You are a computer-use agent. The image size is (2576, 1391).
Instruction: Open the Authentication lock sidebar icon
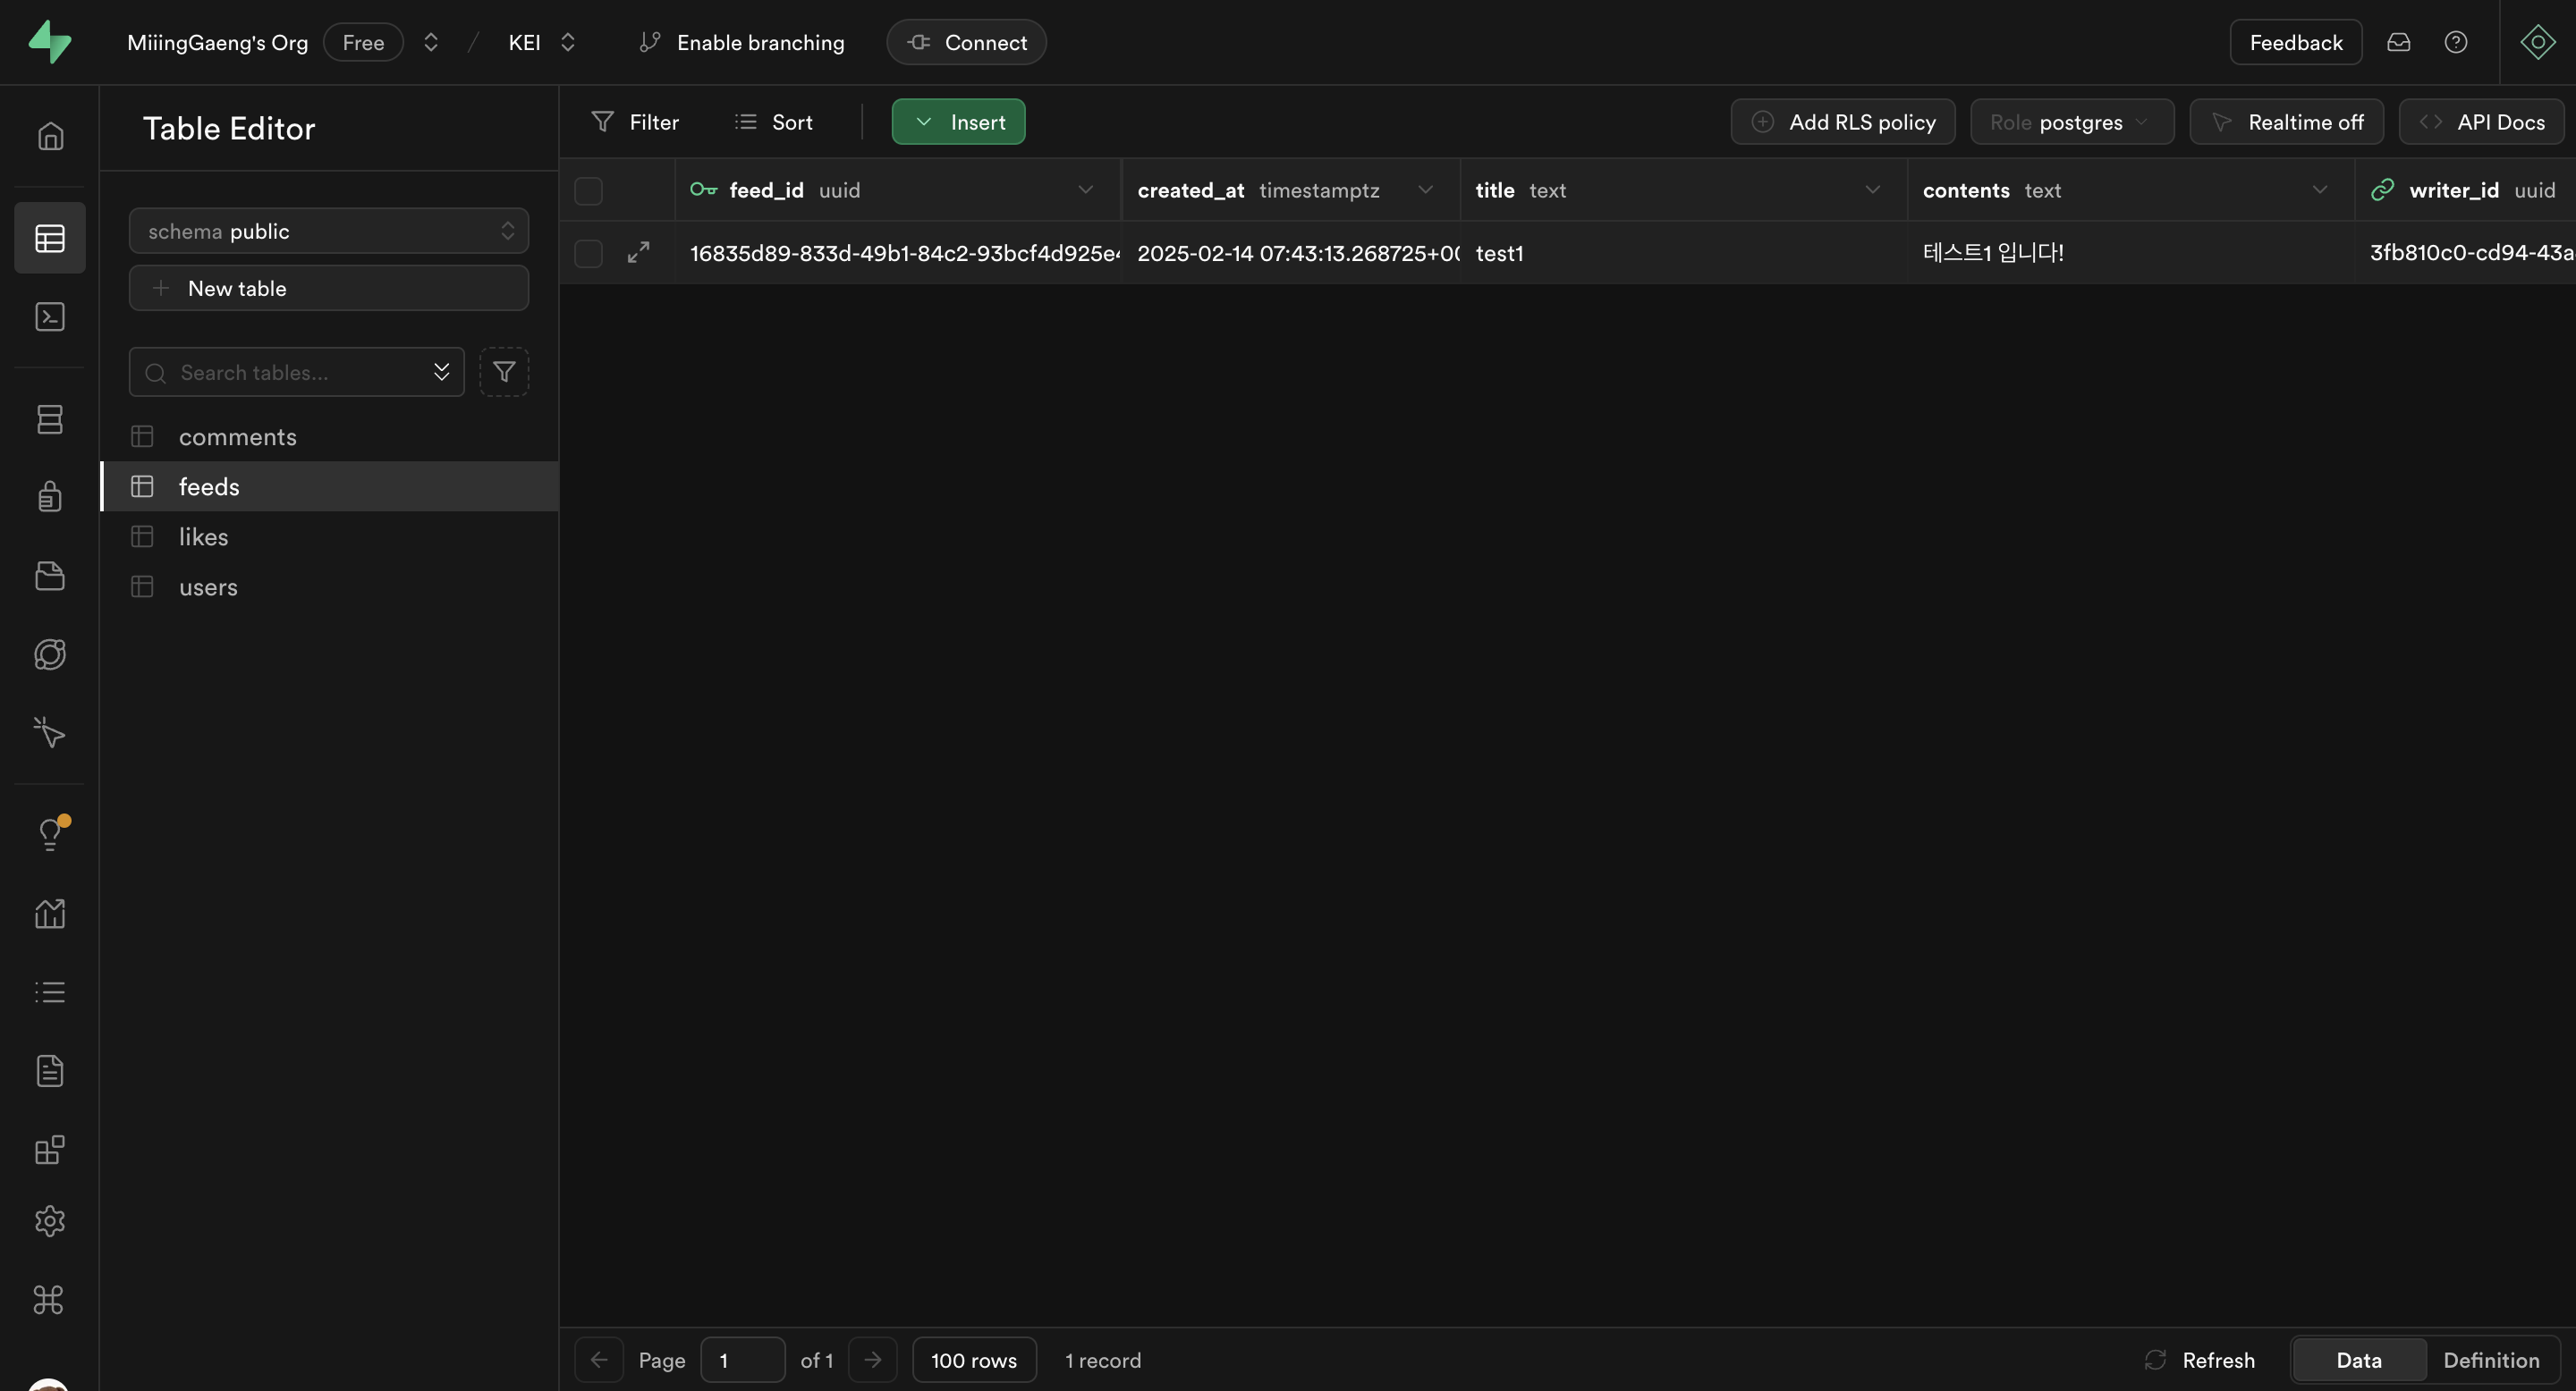49,497
